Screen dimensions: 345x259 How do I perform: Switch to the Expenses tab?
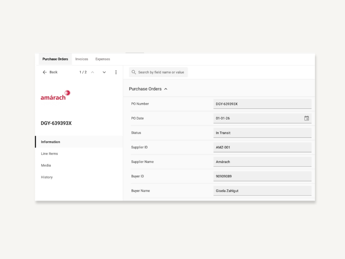[103, 59]
